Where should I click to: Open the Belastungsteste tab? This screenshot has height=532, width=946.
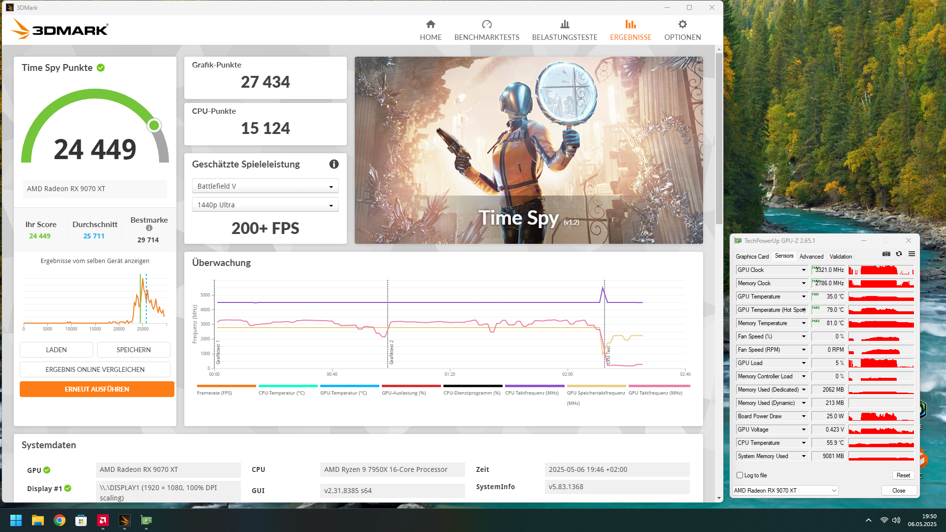coord(564,30)
